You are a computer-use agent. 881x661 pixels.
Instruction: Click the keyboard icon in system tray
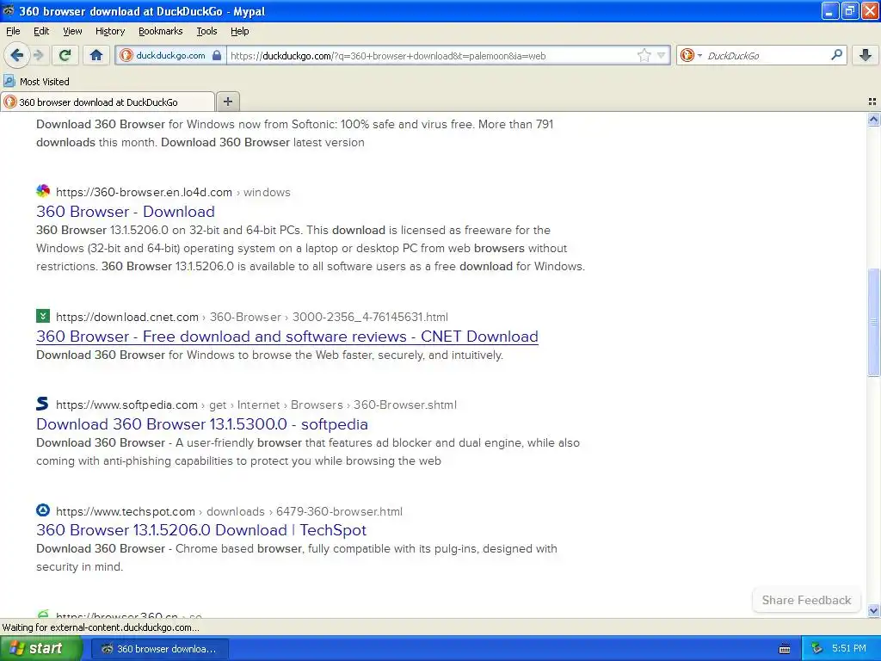point(785,649)
